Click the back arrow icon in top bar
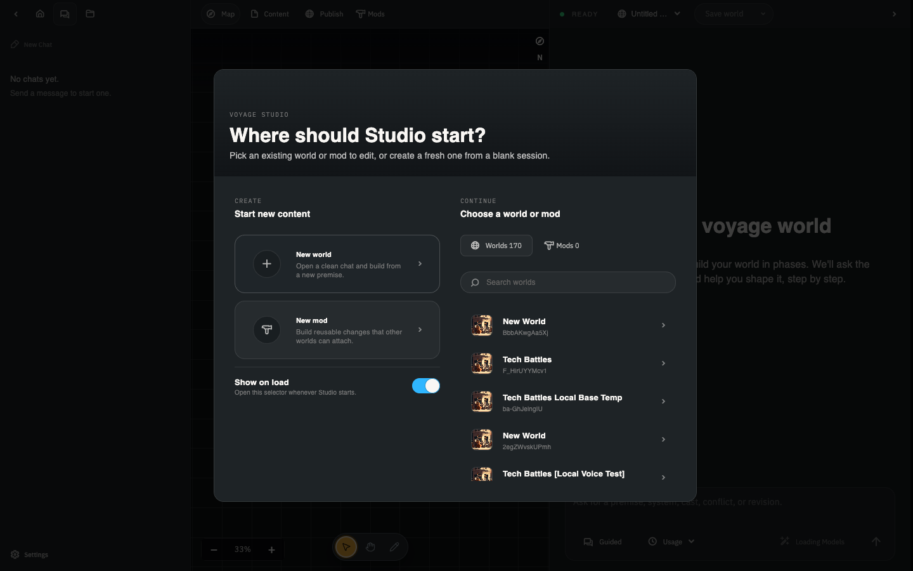 16,14
